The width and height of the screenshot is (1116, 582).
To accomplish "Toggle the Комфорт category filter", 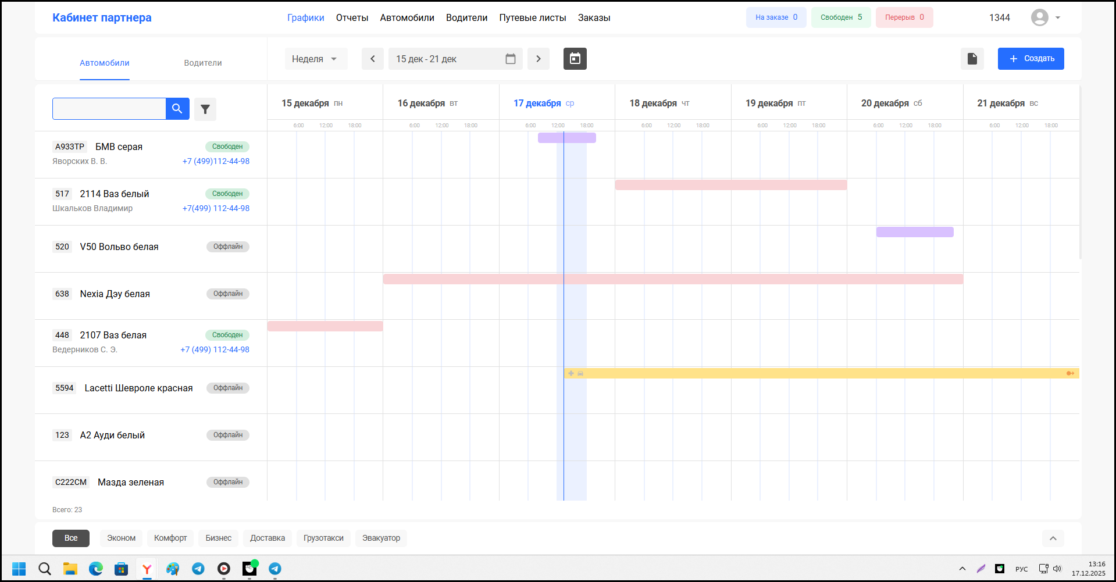I will click(x=170, y=538).
